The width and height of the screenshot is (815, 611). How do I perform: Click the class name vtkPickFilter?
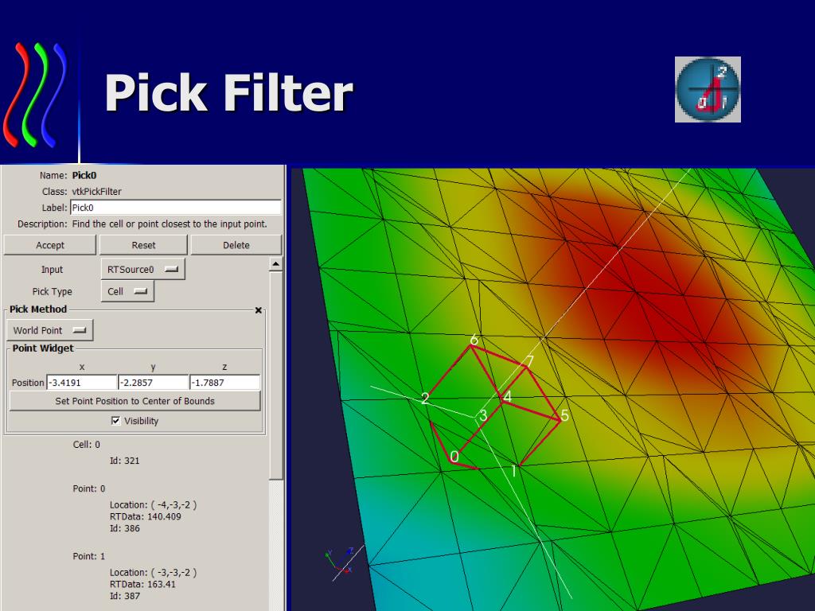(96, 191)
